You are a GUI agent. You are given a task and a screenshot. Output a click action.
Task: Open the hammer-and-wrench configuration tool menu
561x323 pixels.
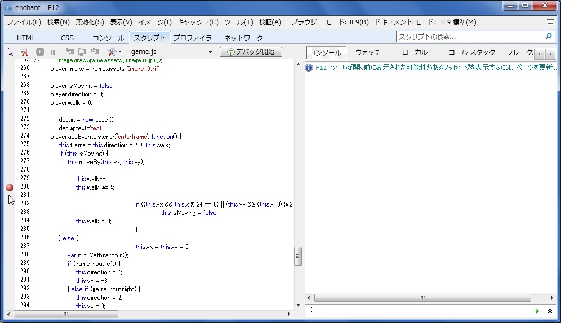point(114,52)
